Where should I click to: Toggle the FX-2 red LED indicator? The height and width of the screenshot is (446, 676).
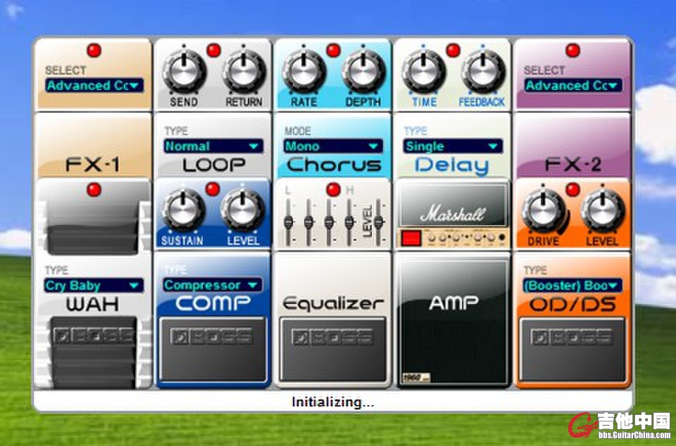point(572,51)
